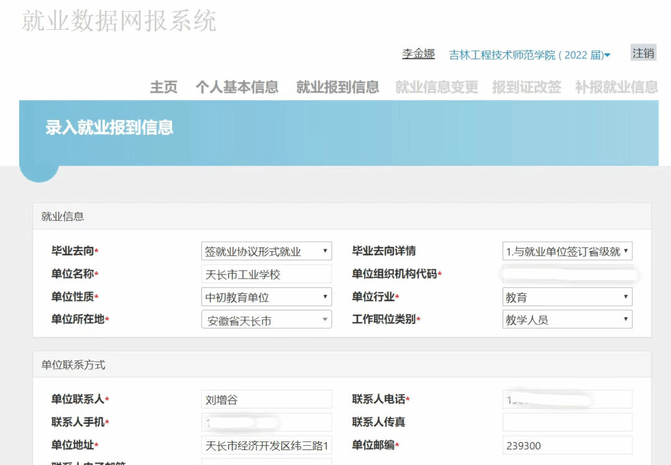Open the 吉林工程技术师范学院 school selector
This screenshot has width=671, height=465.
(x=529, y=55)
